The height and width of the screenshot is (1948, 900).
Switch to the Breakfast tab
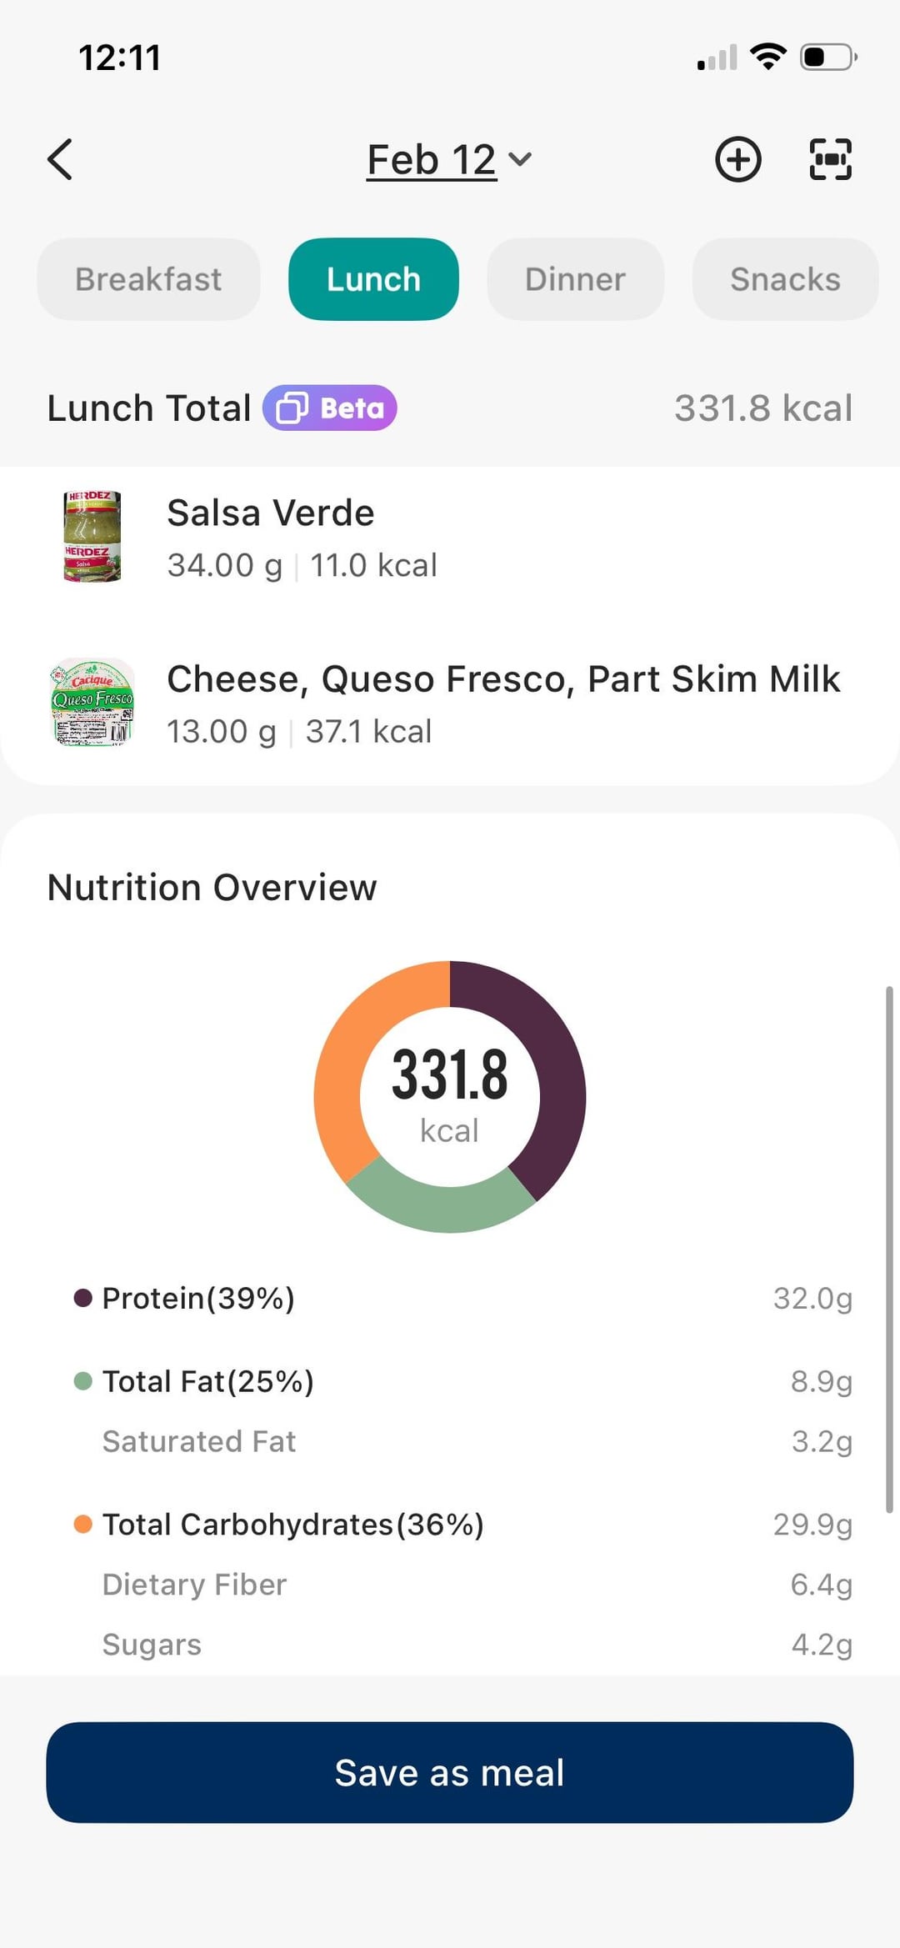click(148, 279)
